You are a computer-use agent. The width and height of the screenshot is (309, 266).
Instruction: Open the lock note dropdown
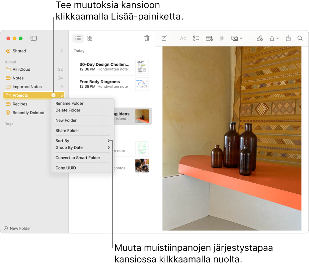(x=274, y=39)
